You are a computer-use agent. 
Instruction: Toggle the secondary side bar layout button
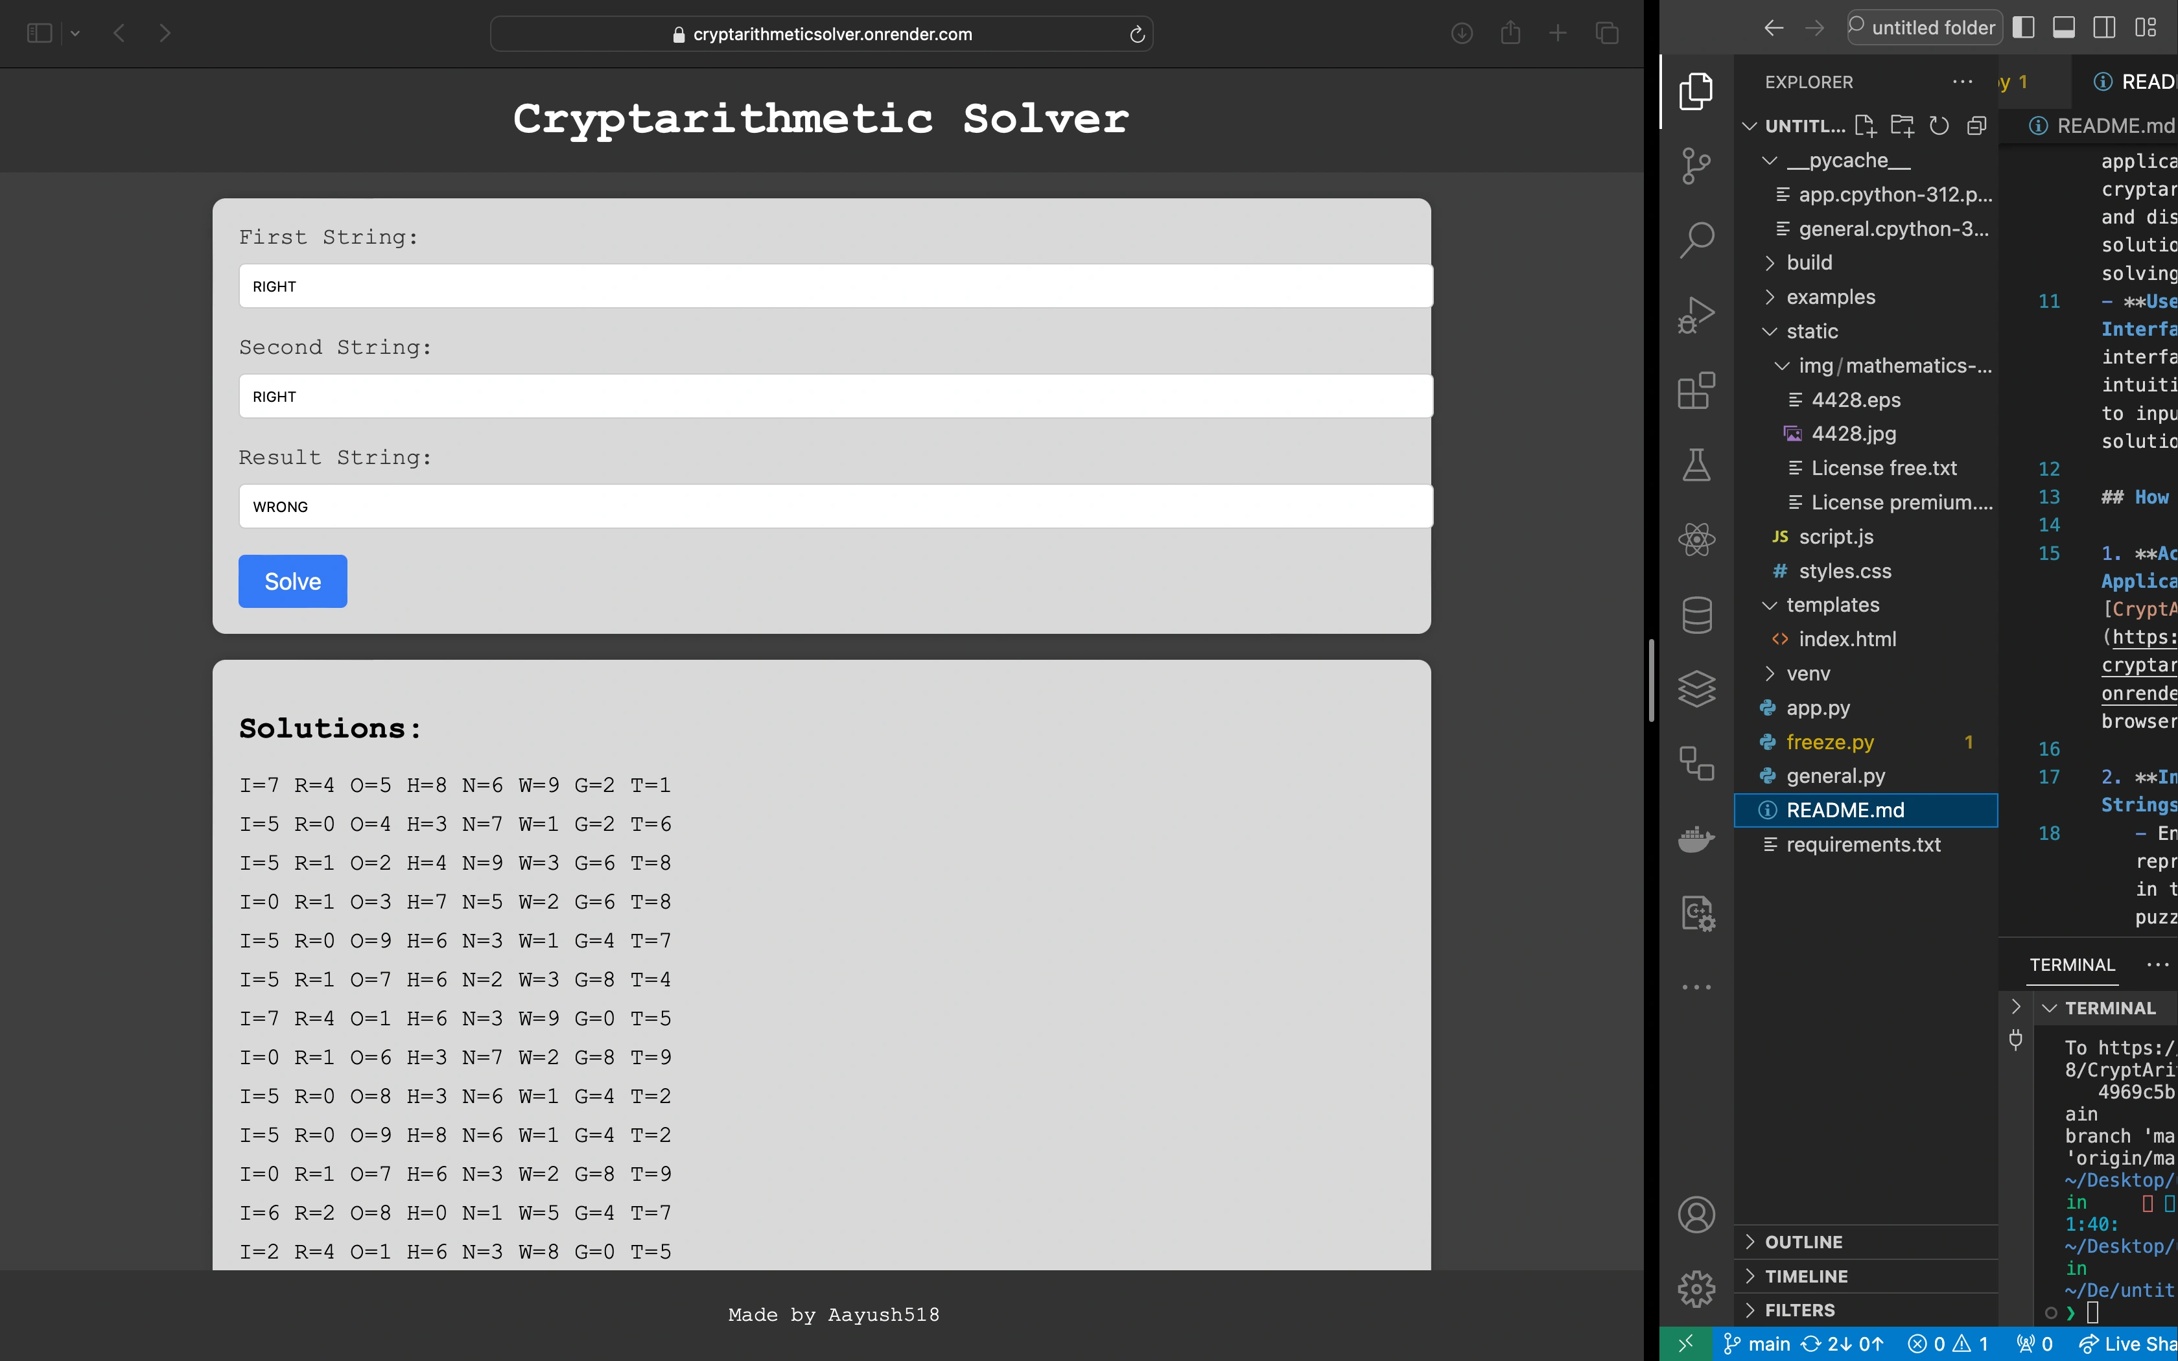[x=2104, y=28]
